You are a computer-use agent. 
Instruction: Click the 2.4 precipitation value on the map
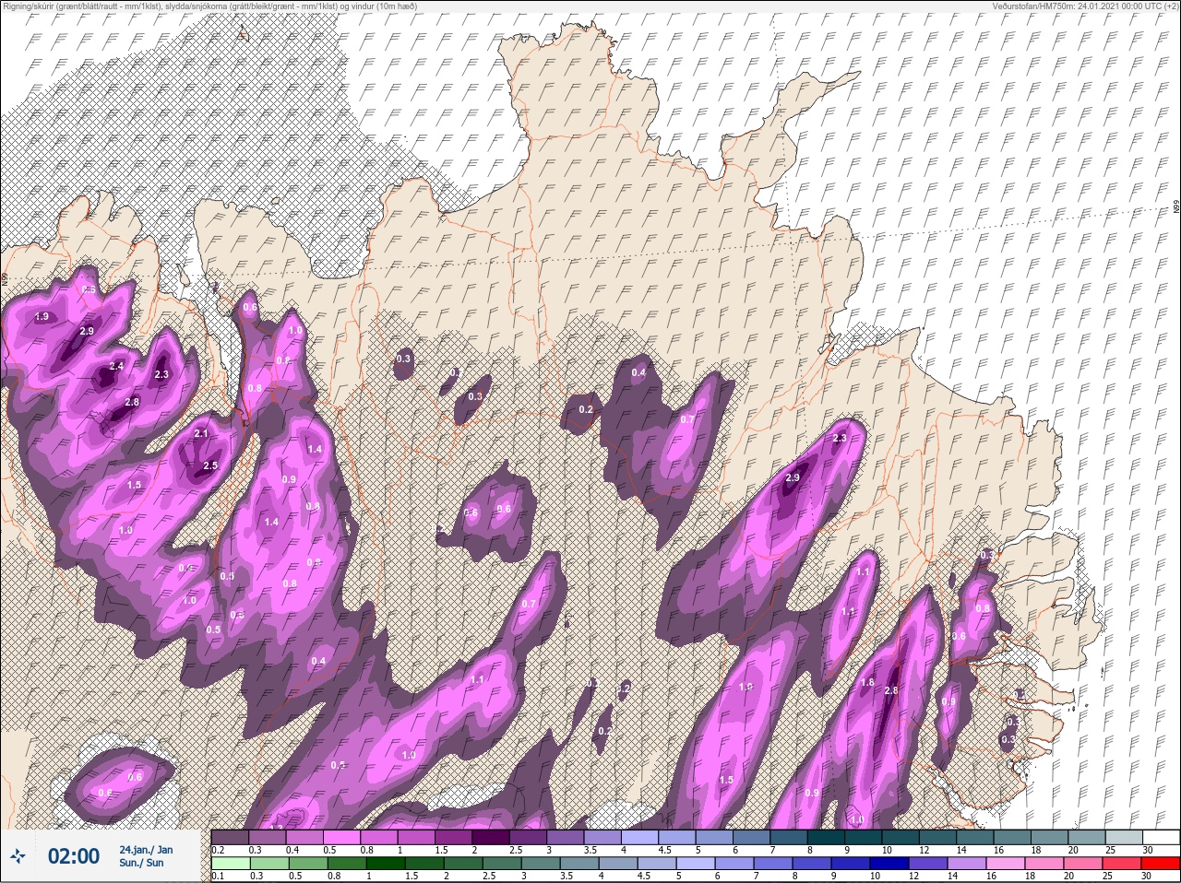pyautogui.click(x=116, y=366)
